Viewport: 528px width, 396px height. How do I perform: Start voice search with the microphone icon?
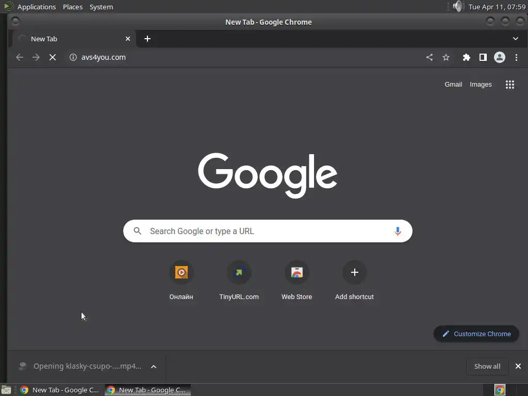click(x=398, y=231)
